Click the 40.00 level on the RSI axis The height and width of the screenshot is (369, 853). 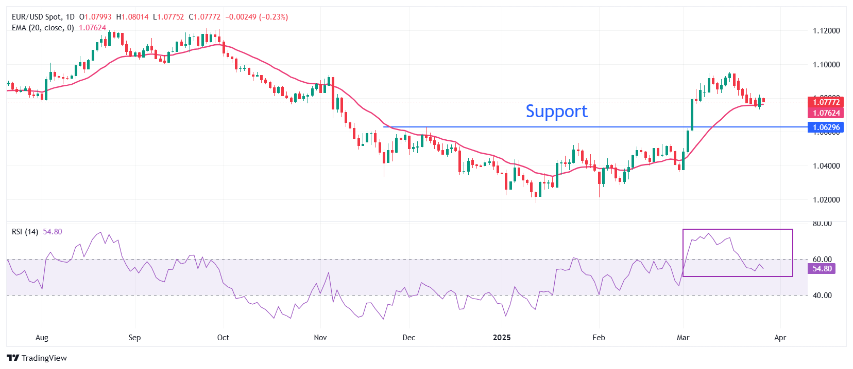[822, 296]
